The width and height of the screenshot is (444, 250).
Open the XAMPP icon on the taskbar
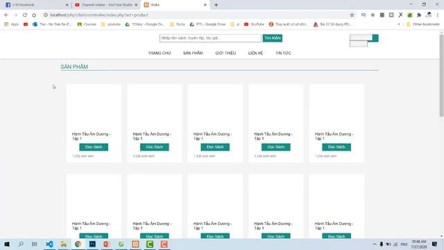[x=135, y=244]
